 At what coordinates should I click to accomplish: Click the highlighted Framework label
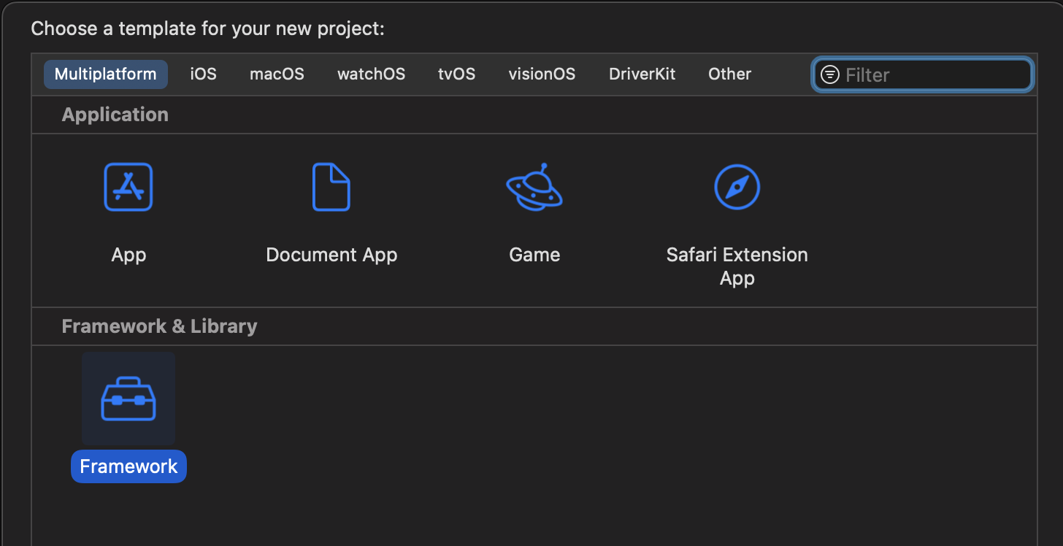click(128, 466)
